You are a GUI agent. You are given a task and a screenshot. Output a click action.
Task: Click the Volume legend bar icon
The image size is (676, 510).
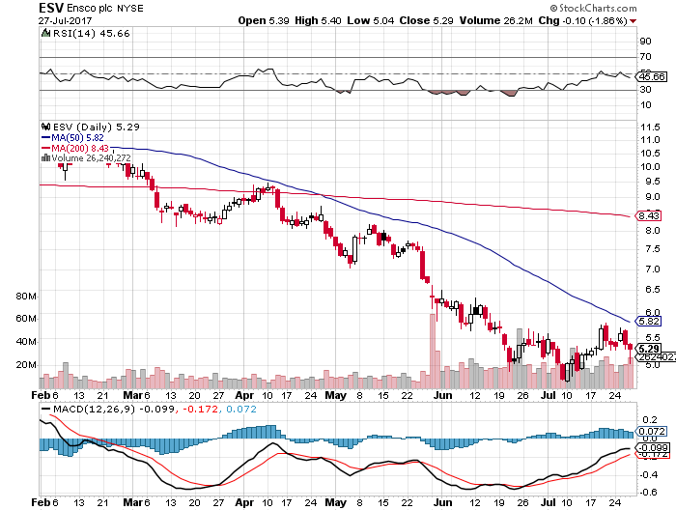click(44, 158)
